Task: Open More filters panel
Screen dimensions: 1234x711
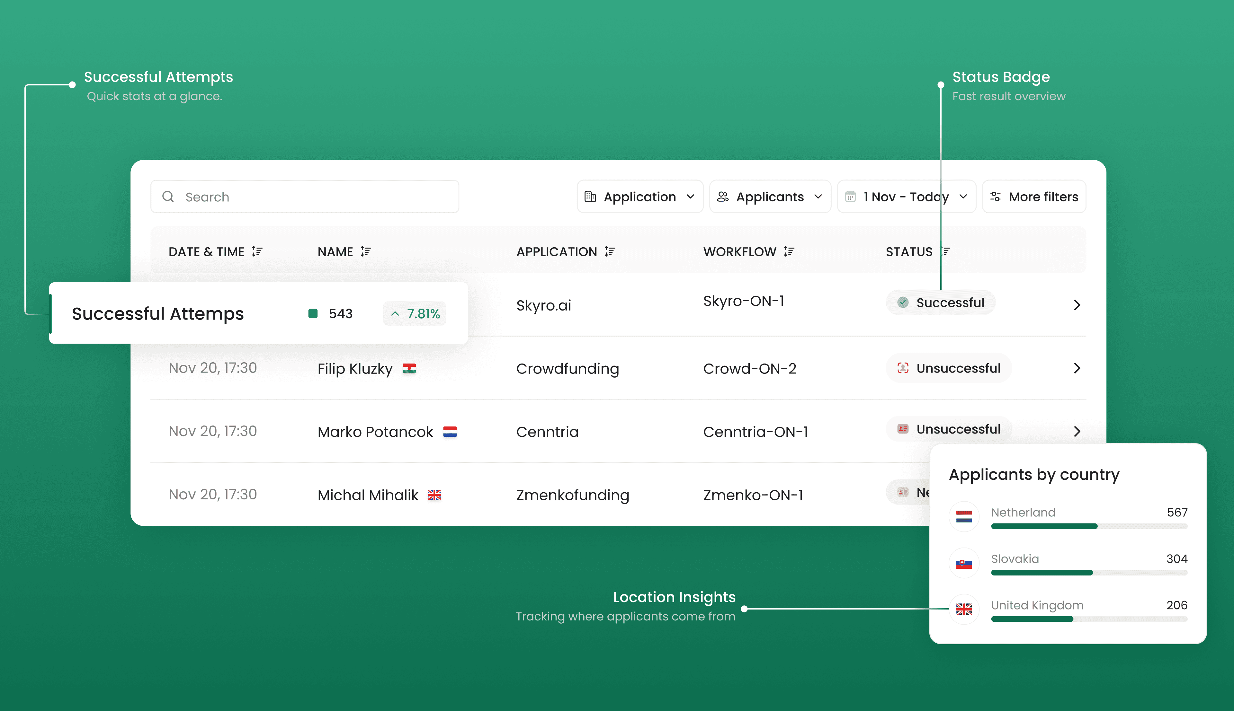Action: pyautogui.click(x=1034, y=197)
